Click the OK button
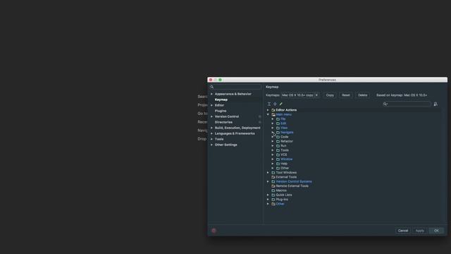The width and height of the screenshot is (451, 254). (436, 231)
